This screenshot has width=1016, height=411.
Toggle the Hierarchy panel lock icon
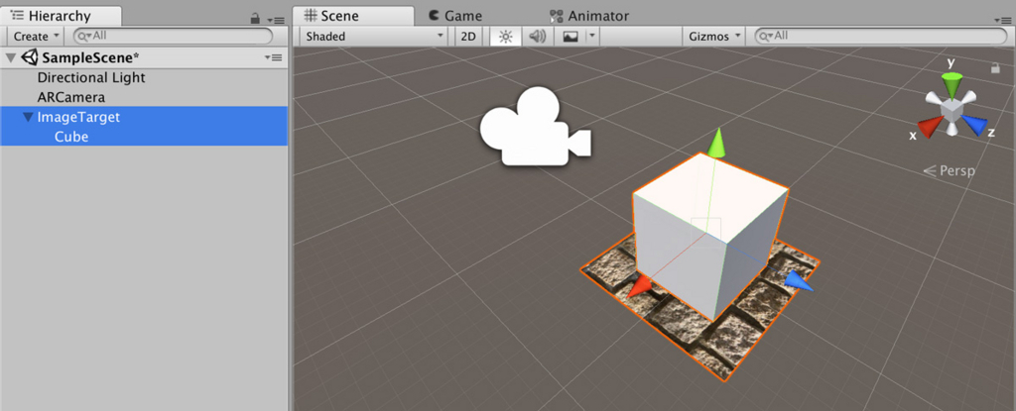pos(255,20)
